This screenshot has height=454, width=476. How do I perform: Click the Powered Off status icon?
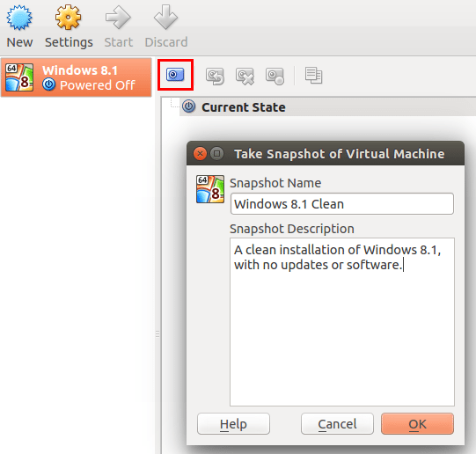(49, 84)
